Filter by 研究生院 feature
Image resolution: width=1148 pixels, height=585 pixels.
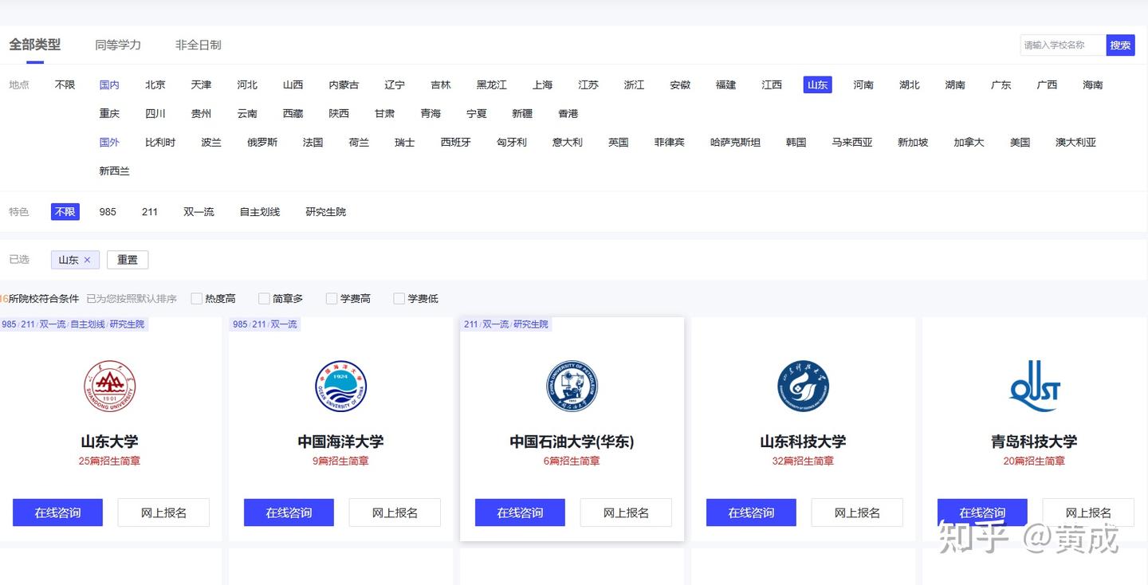tap(326, 212)
